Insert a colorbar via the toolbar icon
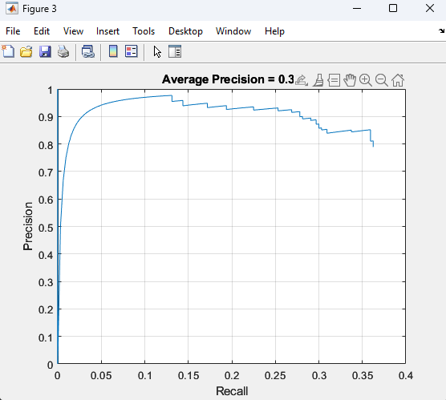Image resolution: width=446 pixels, height=400 pixels. (x=113, y=52)
